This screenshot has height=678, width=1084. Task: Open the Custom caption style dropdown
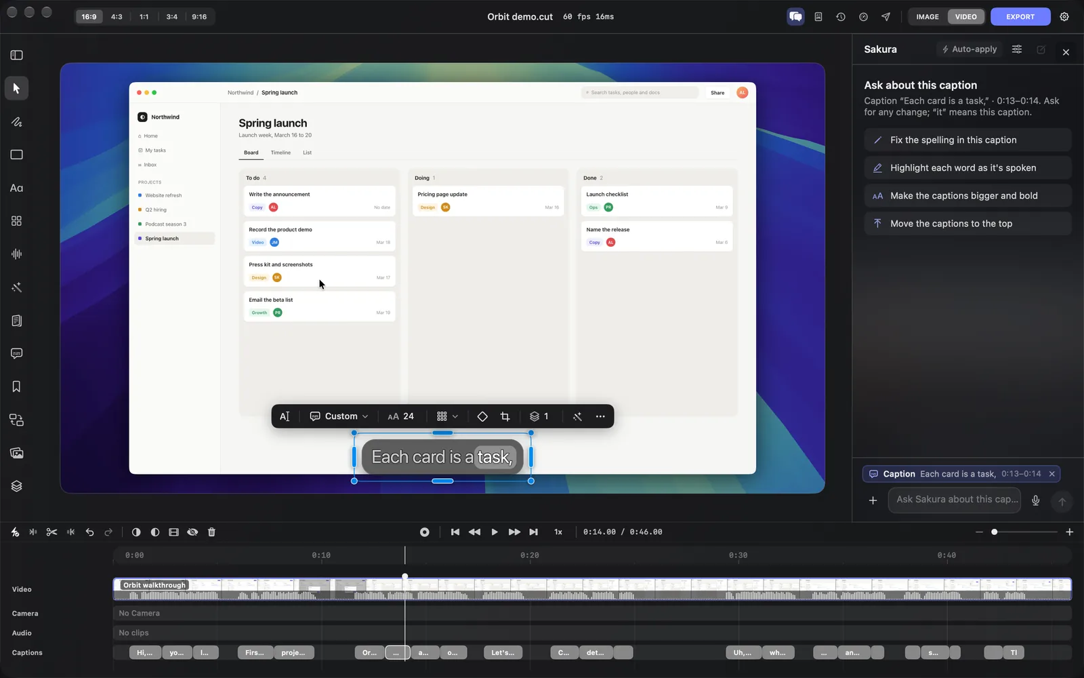[x=339, y=416]
